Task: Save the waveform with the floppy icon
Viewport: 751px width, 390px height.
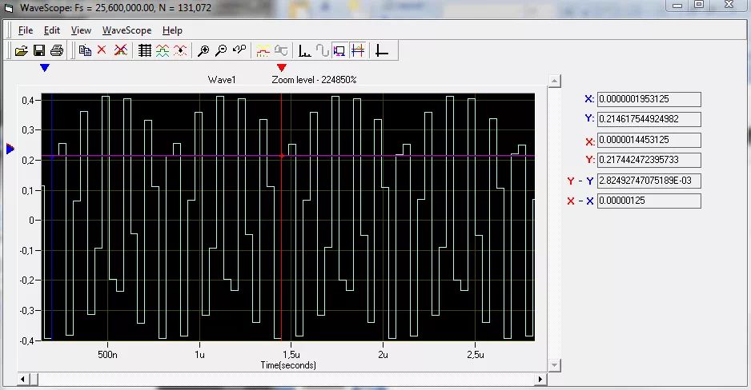Action: click(39, 50)
